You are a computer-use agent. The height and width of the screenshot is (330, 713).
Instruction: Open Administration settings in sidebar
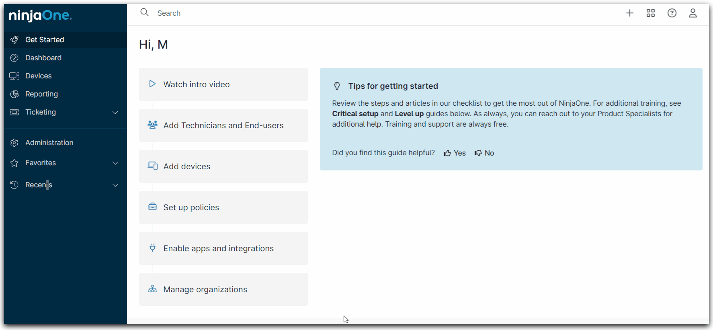(49, 143)
